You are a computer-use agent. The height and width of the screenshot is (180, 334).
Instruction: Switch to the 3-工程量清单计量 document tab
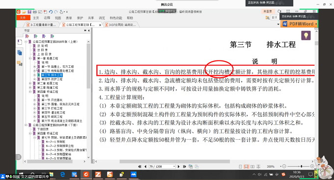(x=42, y=25)
